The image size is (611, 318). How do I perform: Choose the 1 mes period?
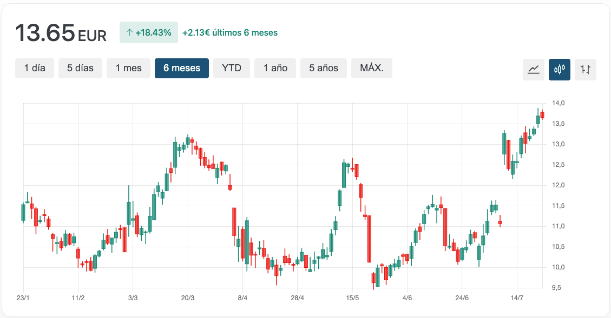128,68
